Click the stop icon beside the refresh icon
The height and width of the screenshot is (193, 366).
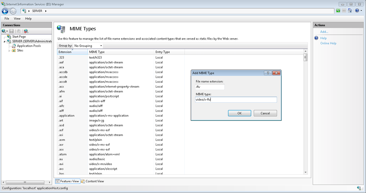click(x=344, y=10)
